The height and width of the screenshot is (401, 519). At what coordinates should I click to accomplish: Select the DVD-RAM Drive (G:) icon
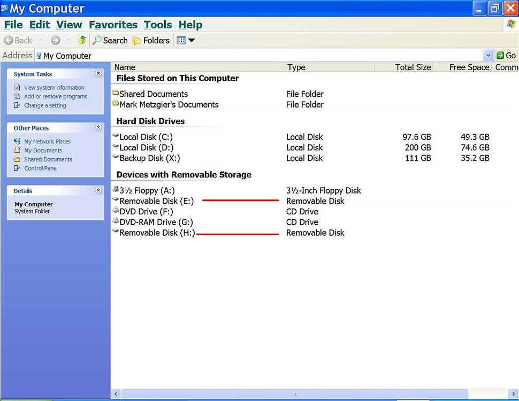point(116,221)
